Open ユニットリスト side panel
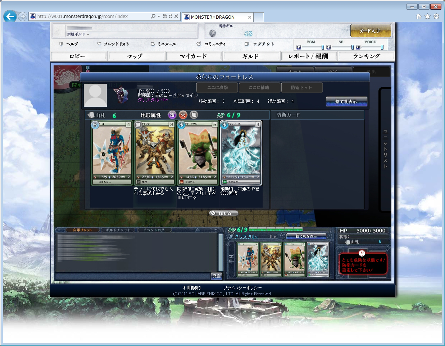445x346 pixels. coord(385,149)
